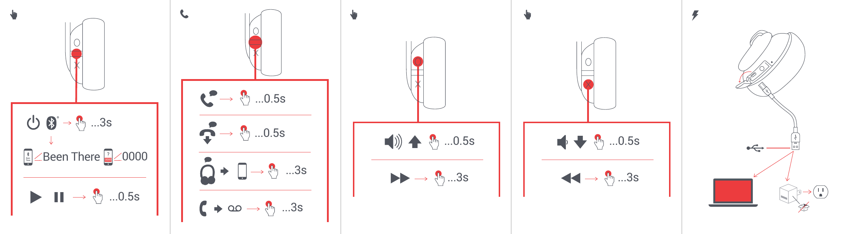
Task: Click the wall outlet icon
Action: point(821,192)
